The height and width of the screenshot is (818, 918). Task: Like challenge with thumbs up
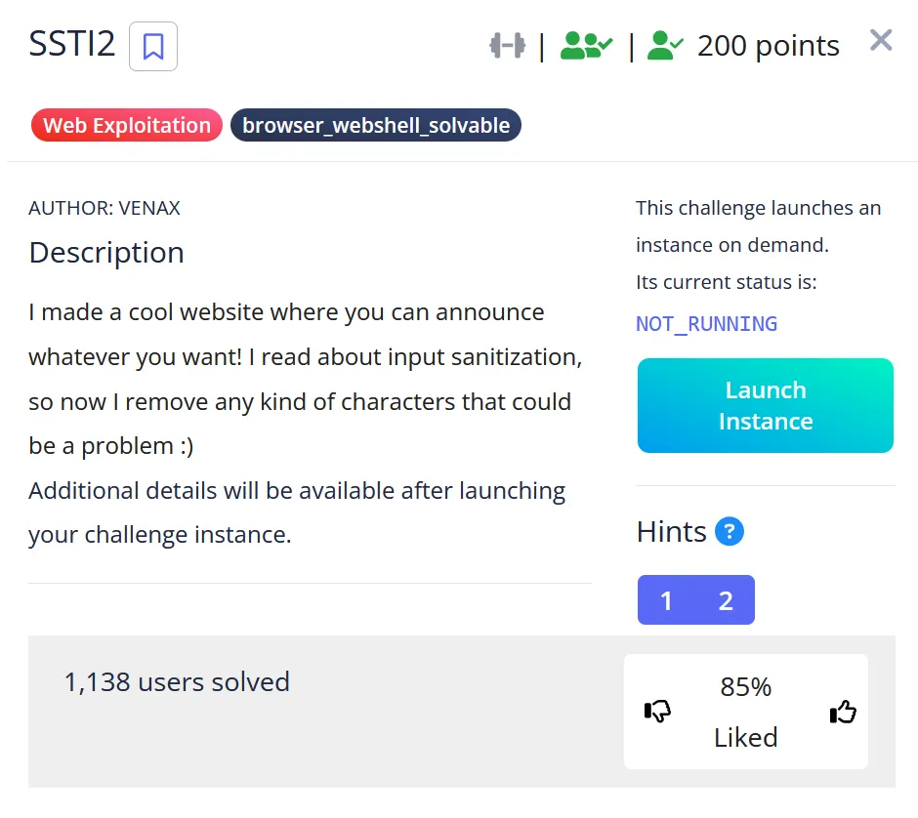[842, 713]
